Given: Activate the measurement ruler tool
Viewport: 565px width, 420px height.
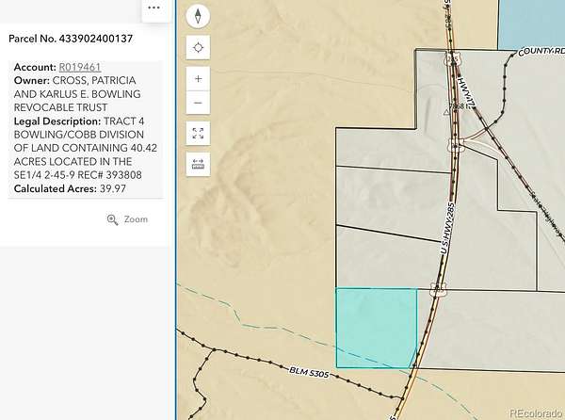Looking at the screenshot, I should (x=199, y=164).
